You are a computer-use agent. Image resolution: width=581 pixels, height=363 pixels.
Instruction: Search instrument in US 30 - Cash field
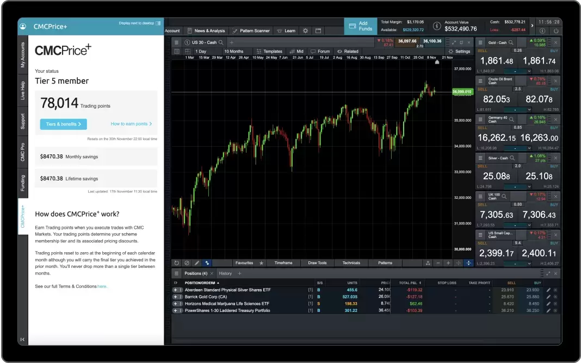(221, 42)
